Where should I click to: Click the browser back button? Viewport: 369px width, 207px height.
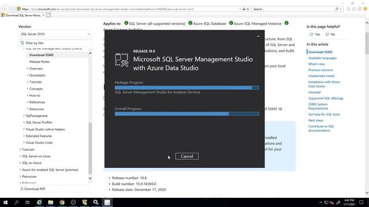click(5, 9)
